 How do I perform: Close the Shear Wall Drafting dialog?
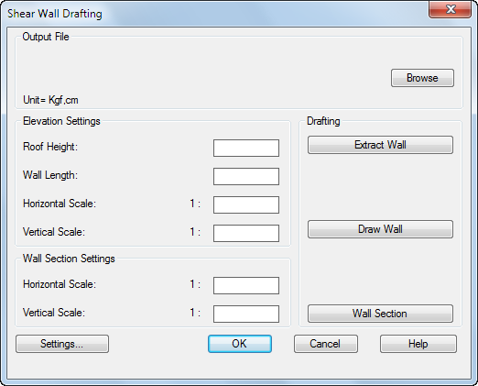451,9
